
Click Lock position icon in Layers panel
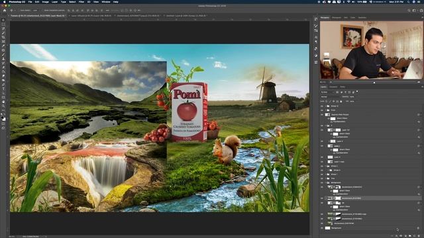click(334, 101)
